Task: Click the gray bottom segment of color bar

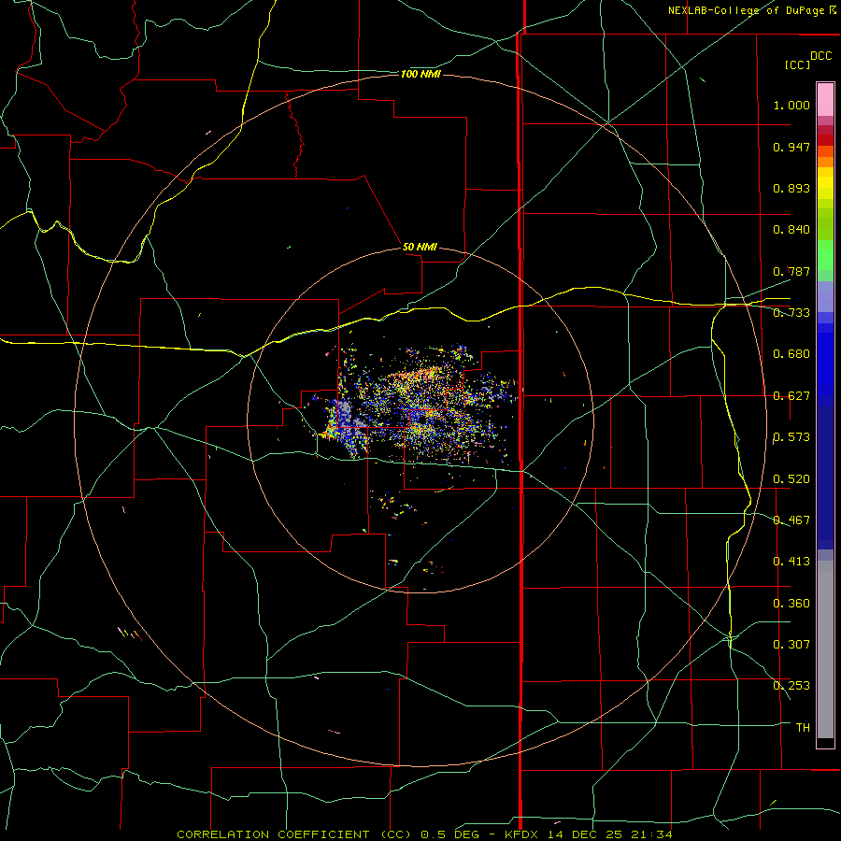Action: click(825, 649)
